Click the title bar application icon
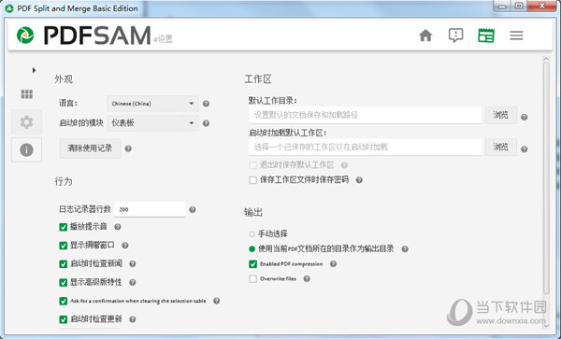 [x=9, y=8]
